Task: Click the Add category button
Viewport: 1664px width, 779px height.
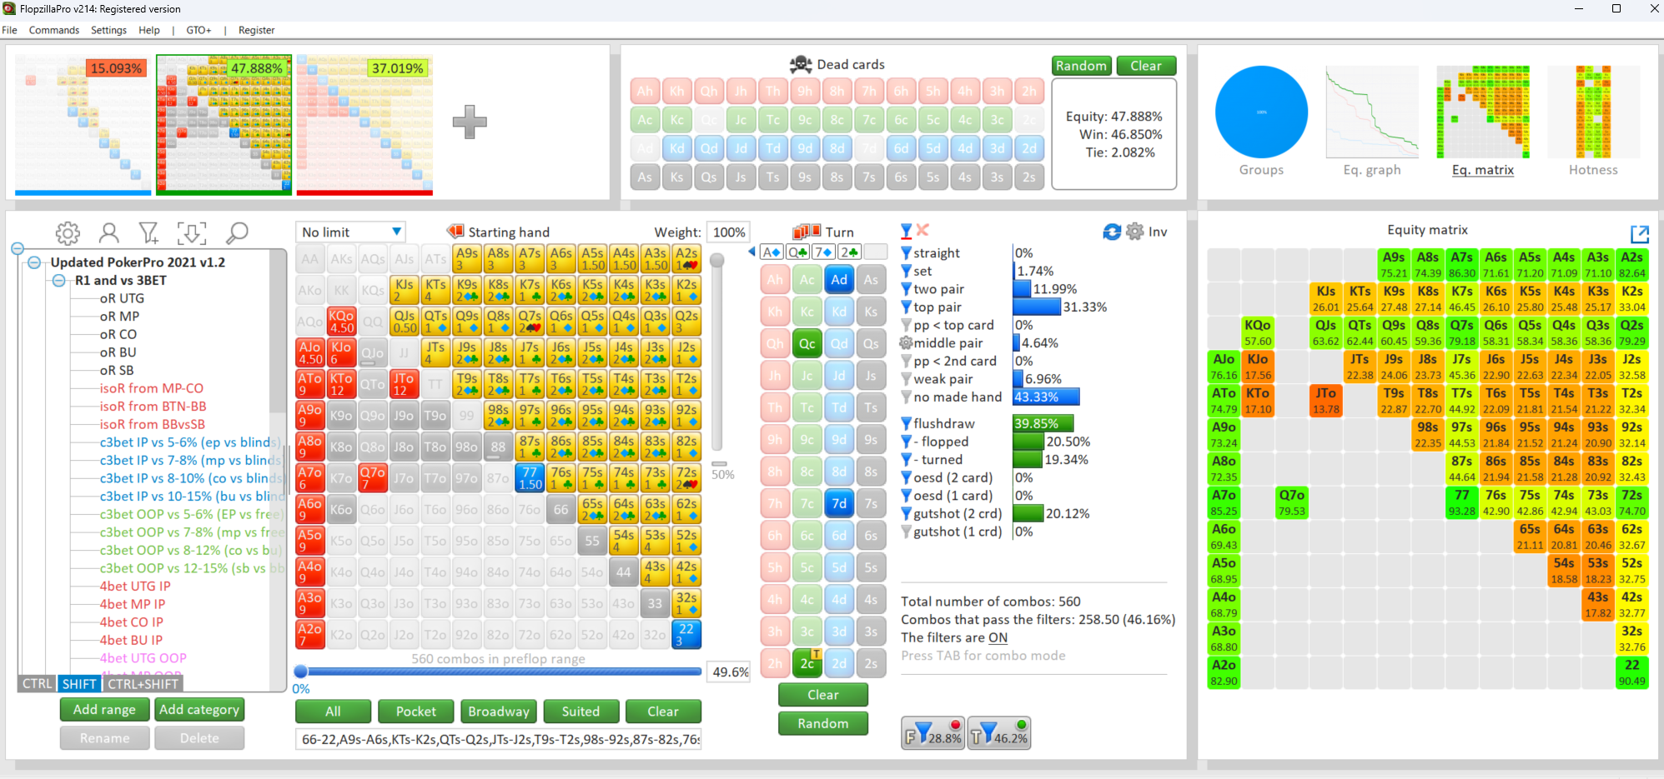Action: (x=199, y=709)
